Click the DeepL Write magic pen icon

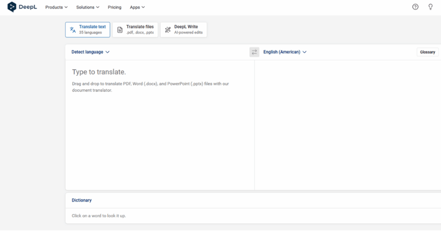pos(168,30)
